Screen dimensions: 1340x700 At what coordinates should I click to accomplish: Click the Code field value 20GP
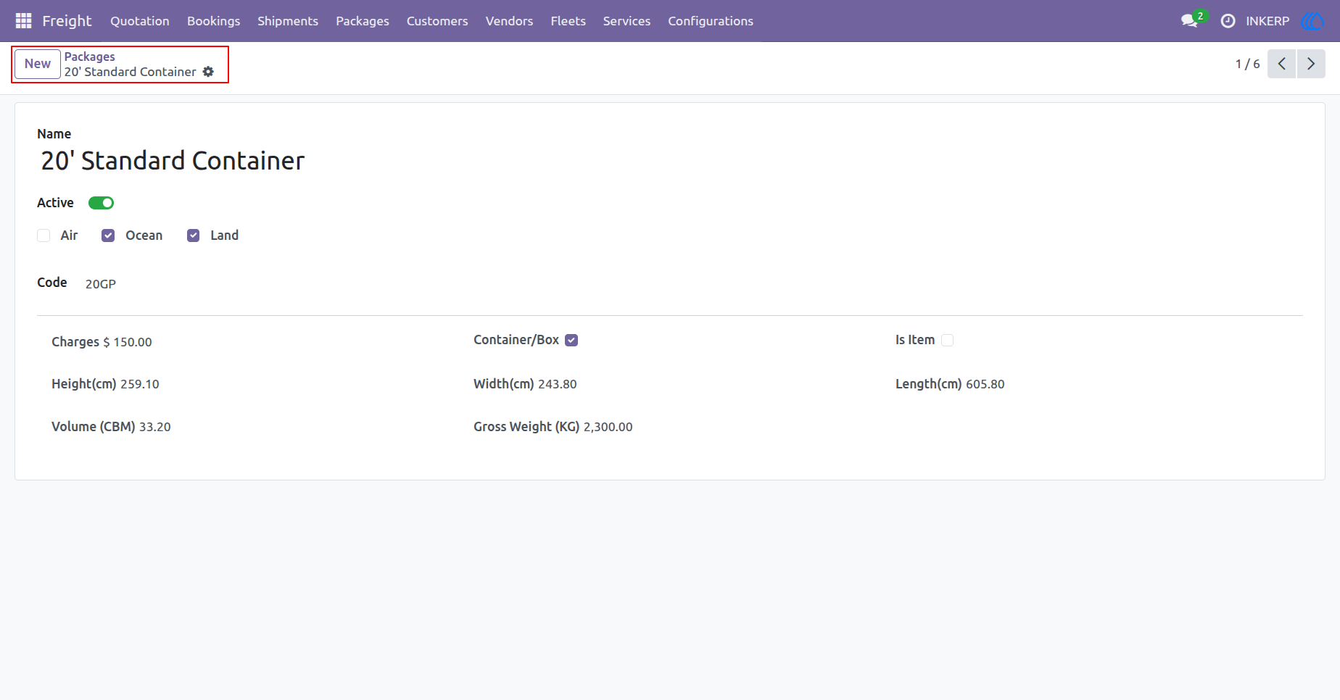tap(101, 284)
